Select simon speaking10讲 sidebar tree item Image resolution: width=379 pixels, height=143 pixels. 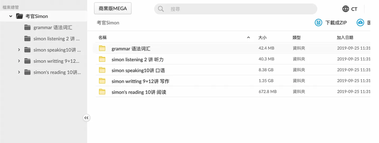[x=57, y=50]
